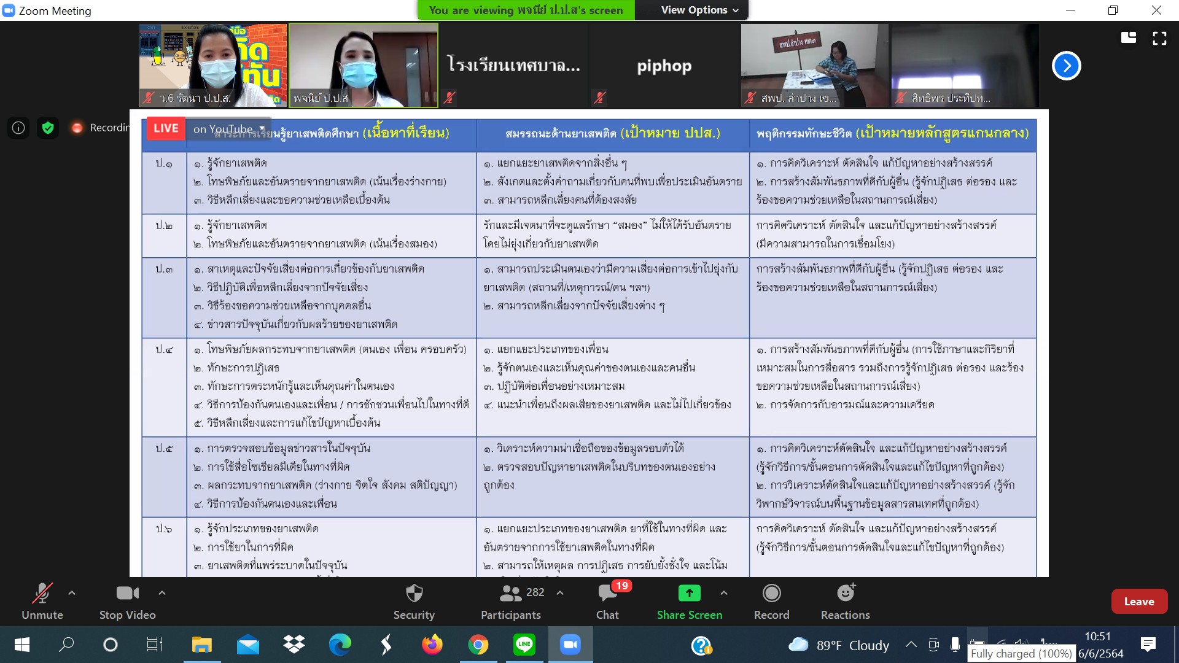Image resolution: width=1179 pixels, height=663 pixels.
Task: Open clock showing 10:51 6/6/2564
Action: point(1100,645)
